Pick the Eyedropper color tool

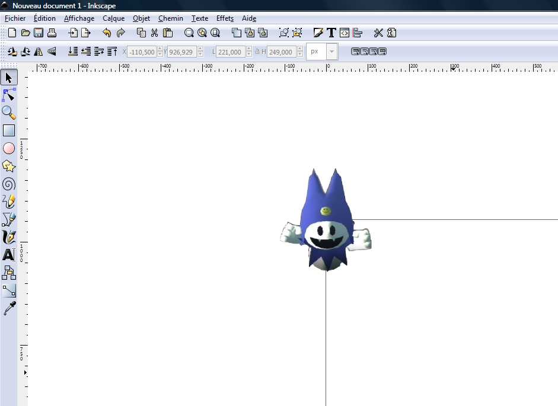[9, 308]
